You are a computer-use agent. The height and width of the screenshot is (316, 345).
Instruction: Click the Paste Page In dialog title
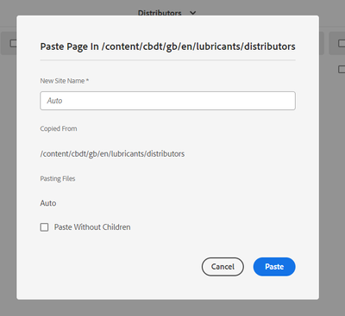[x=167, y=46]
